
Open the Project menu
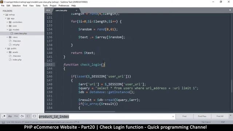pos(53,5)
